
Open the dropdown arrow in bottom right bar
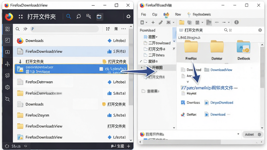click(238, 134)
